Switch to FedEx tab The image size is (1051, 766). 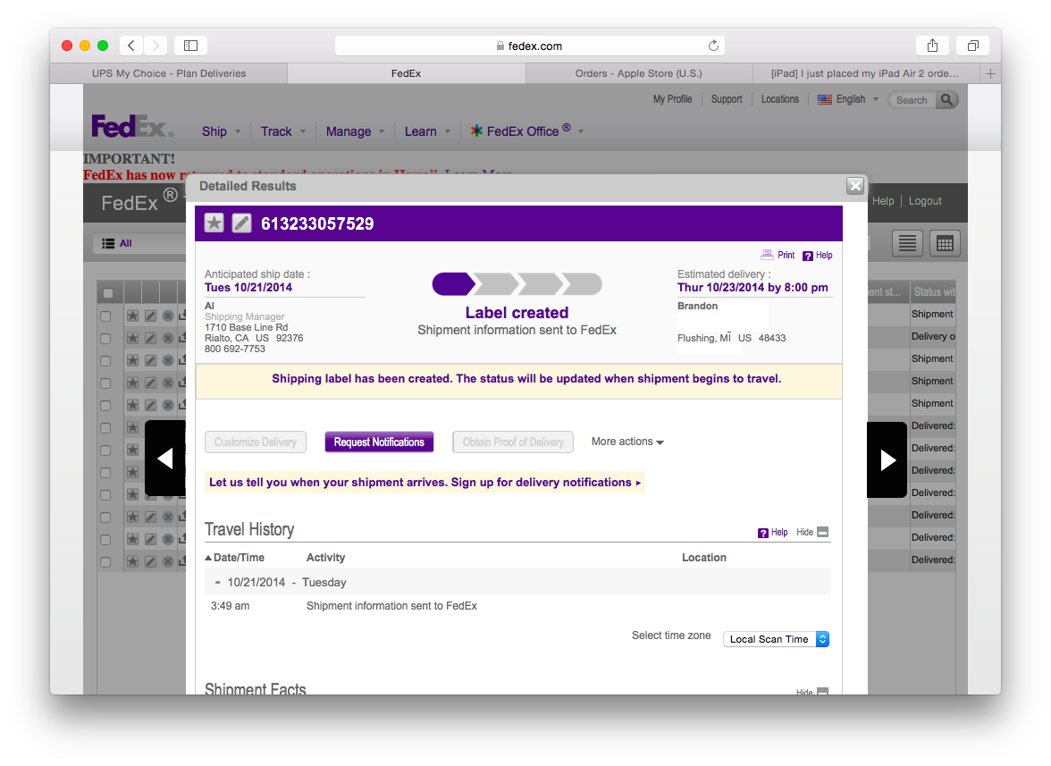[406, 73]
